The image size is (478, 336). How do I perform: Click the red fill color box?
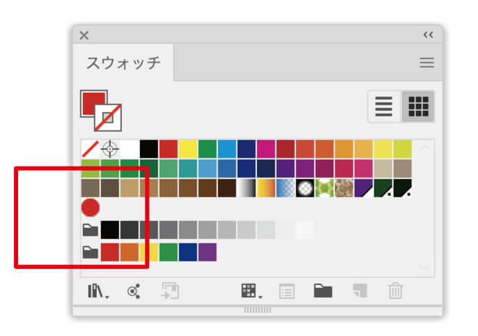point(92,102)
